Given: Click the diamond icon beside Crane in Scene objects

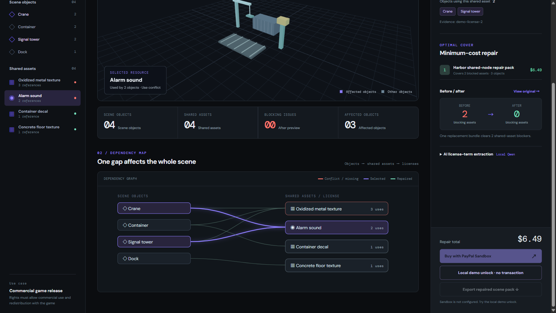Looking at the screenshot, I should tap(12, 14).
